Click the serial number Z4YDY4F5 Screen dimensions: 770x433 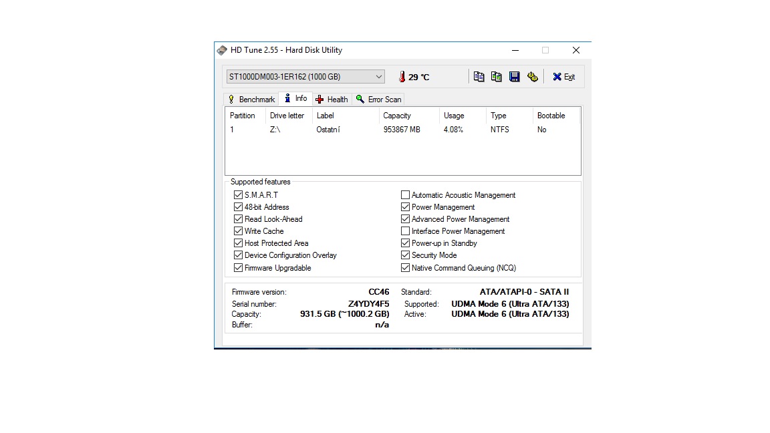click(369, 304)
